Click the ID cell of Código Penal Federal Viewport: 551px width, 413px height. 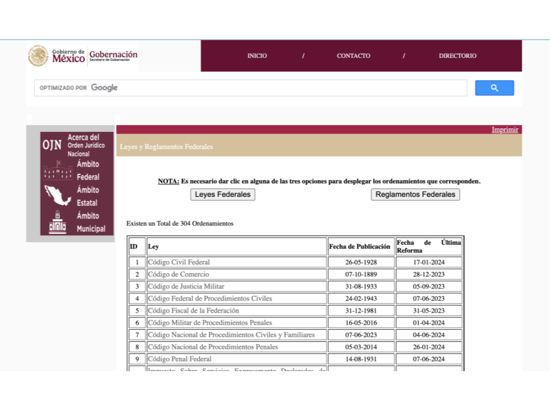point(137,359)
